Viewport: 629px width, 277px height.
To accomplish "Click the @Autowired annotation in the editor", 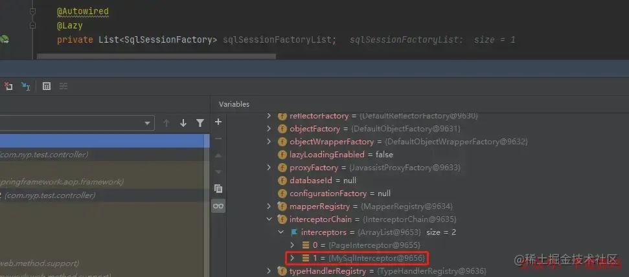I will point(83,12).
